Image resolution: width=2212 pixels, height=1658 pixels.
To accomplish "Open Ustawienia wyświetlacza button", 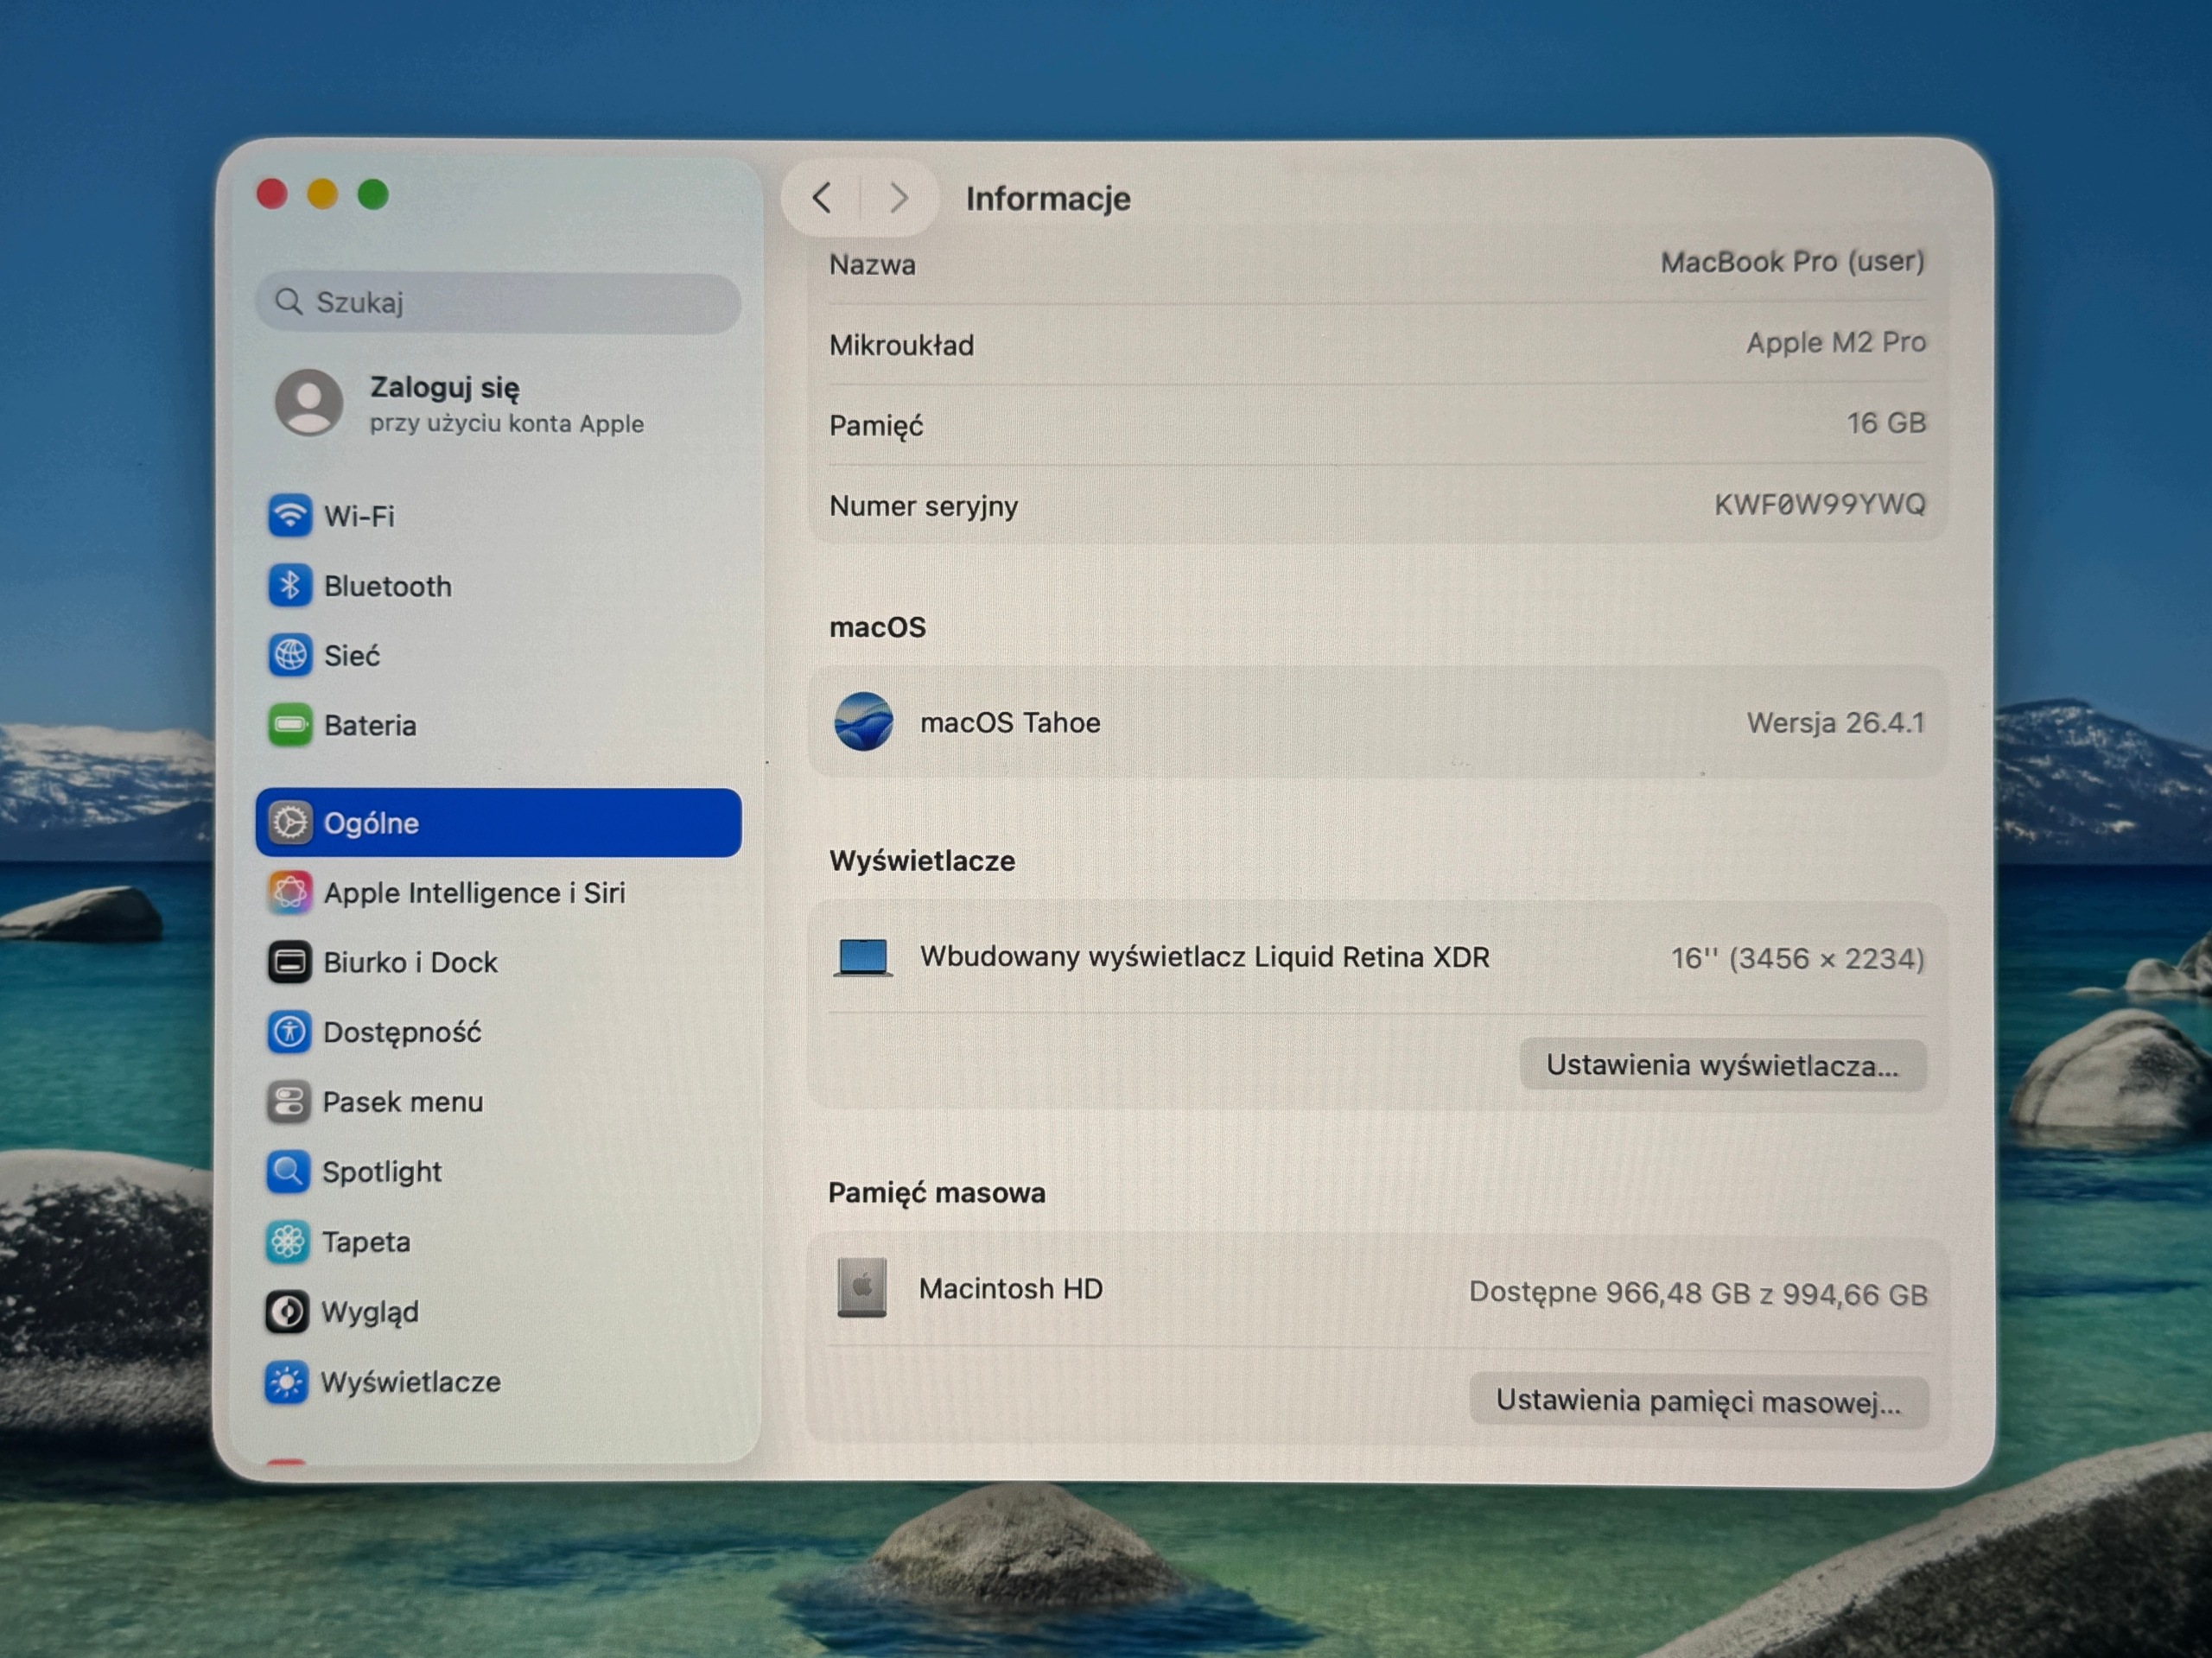I will [x=1723, y=1065].
